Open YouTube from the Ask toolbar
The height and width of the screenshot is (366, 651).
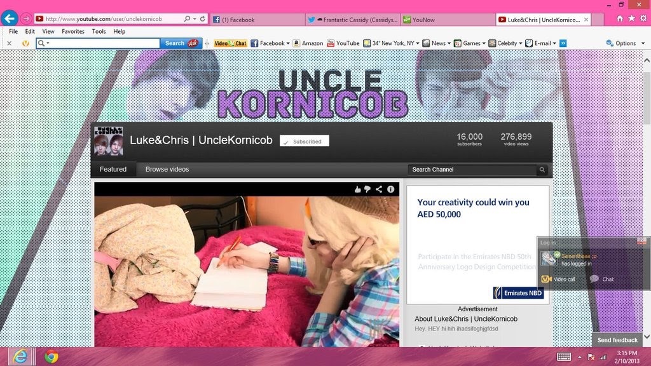pyautogui.click(x=343, y=43)
